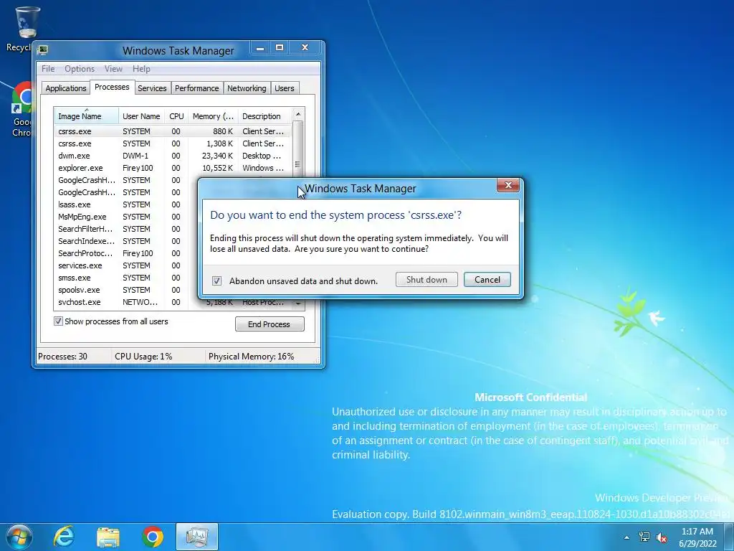
Task: Click the Processes: 30 status entry
Action: click(63, 357)
